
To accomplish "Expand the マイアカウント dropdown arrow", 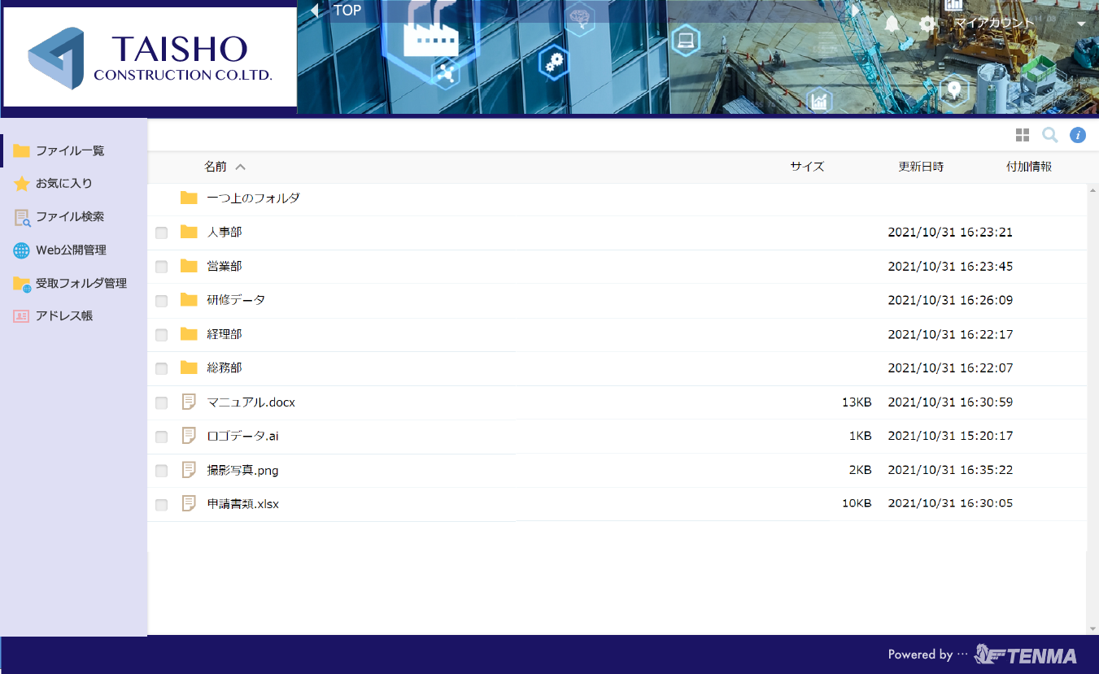I will pos(1081,24).
